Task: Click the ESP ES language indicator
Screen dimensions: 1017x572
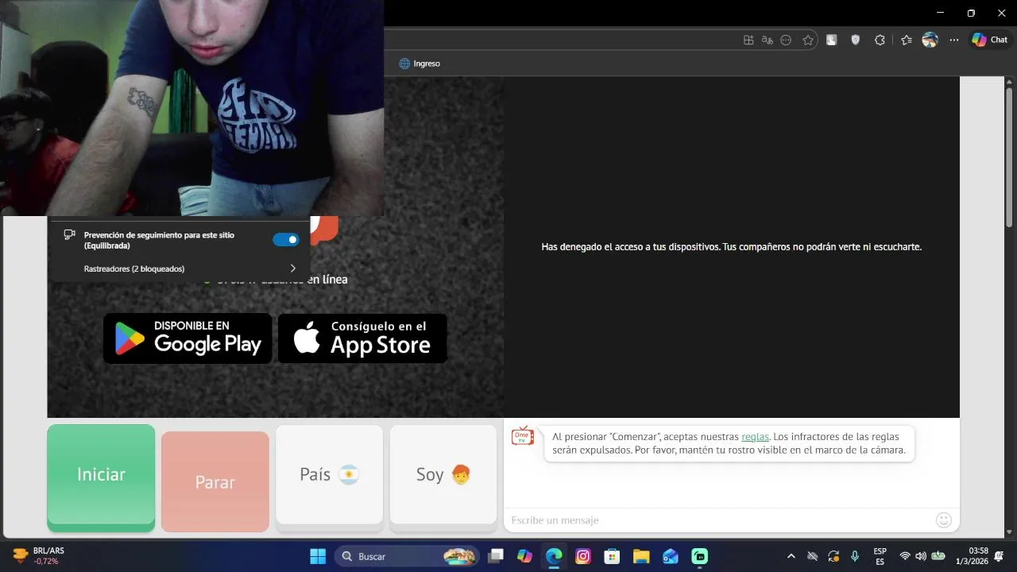Action: [x=880, y=556]
